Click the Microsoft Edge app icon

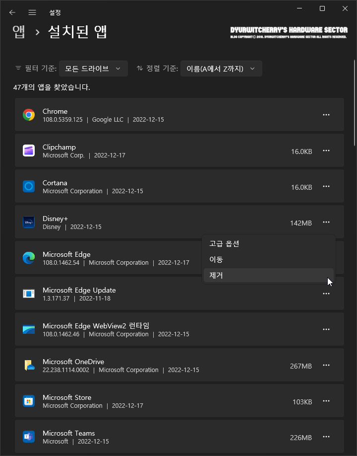(29, 258)
